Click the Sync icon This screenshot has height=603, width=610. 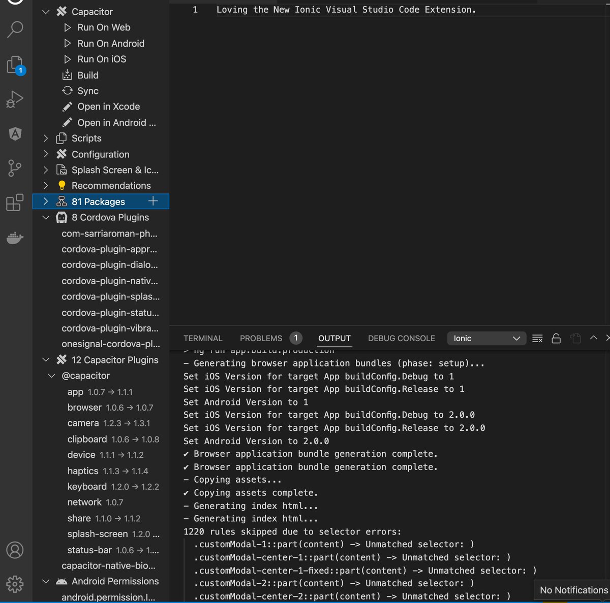67,91
